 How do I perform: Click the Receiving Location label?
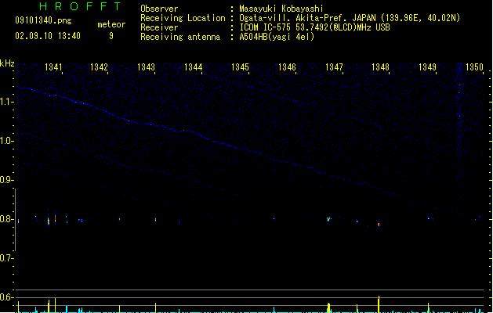point(183,18)
